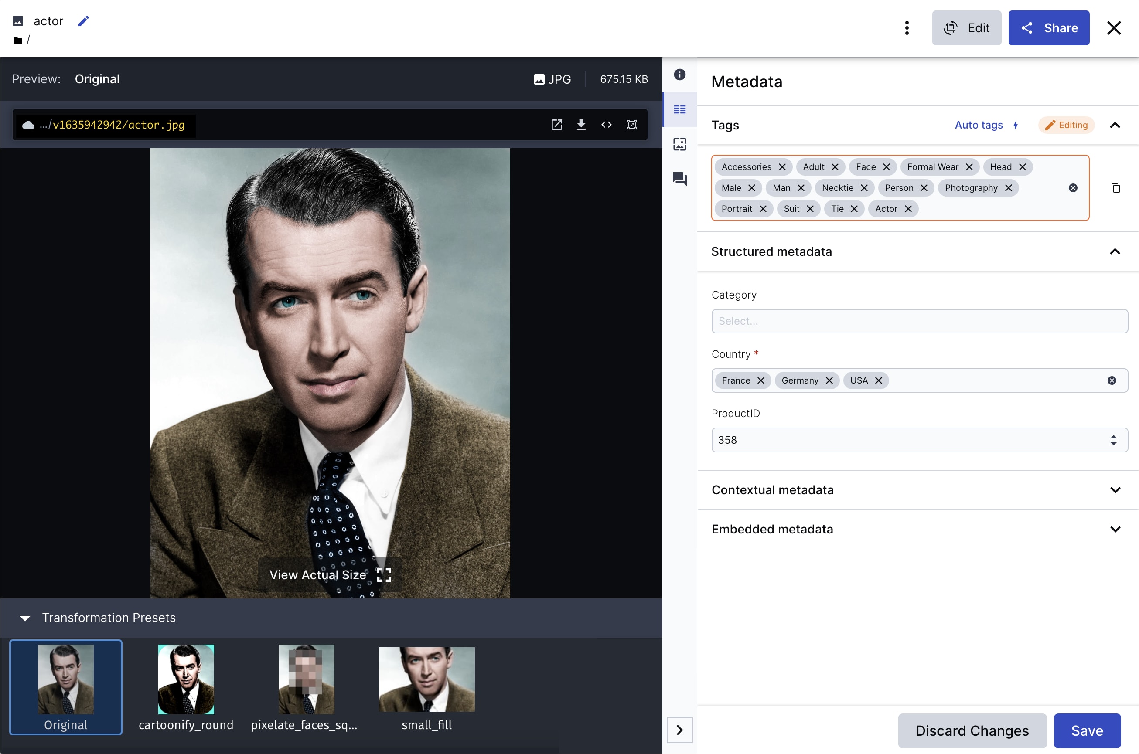1139x754 pixels.
Task: View the embed code snippet
Action: pyautogui.click(x=607, y=125)
